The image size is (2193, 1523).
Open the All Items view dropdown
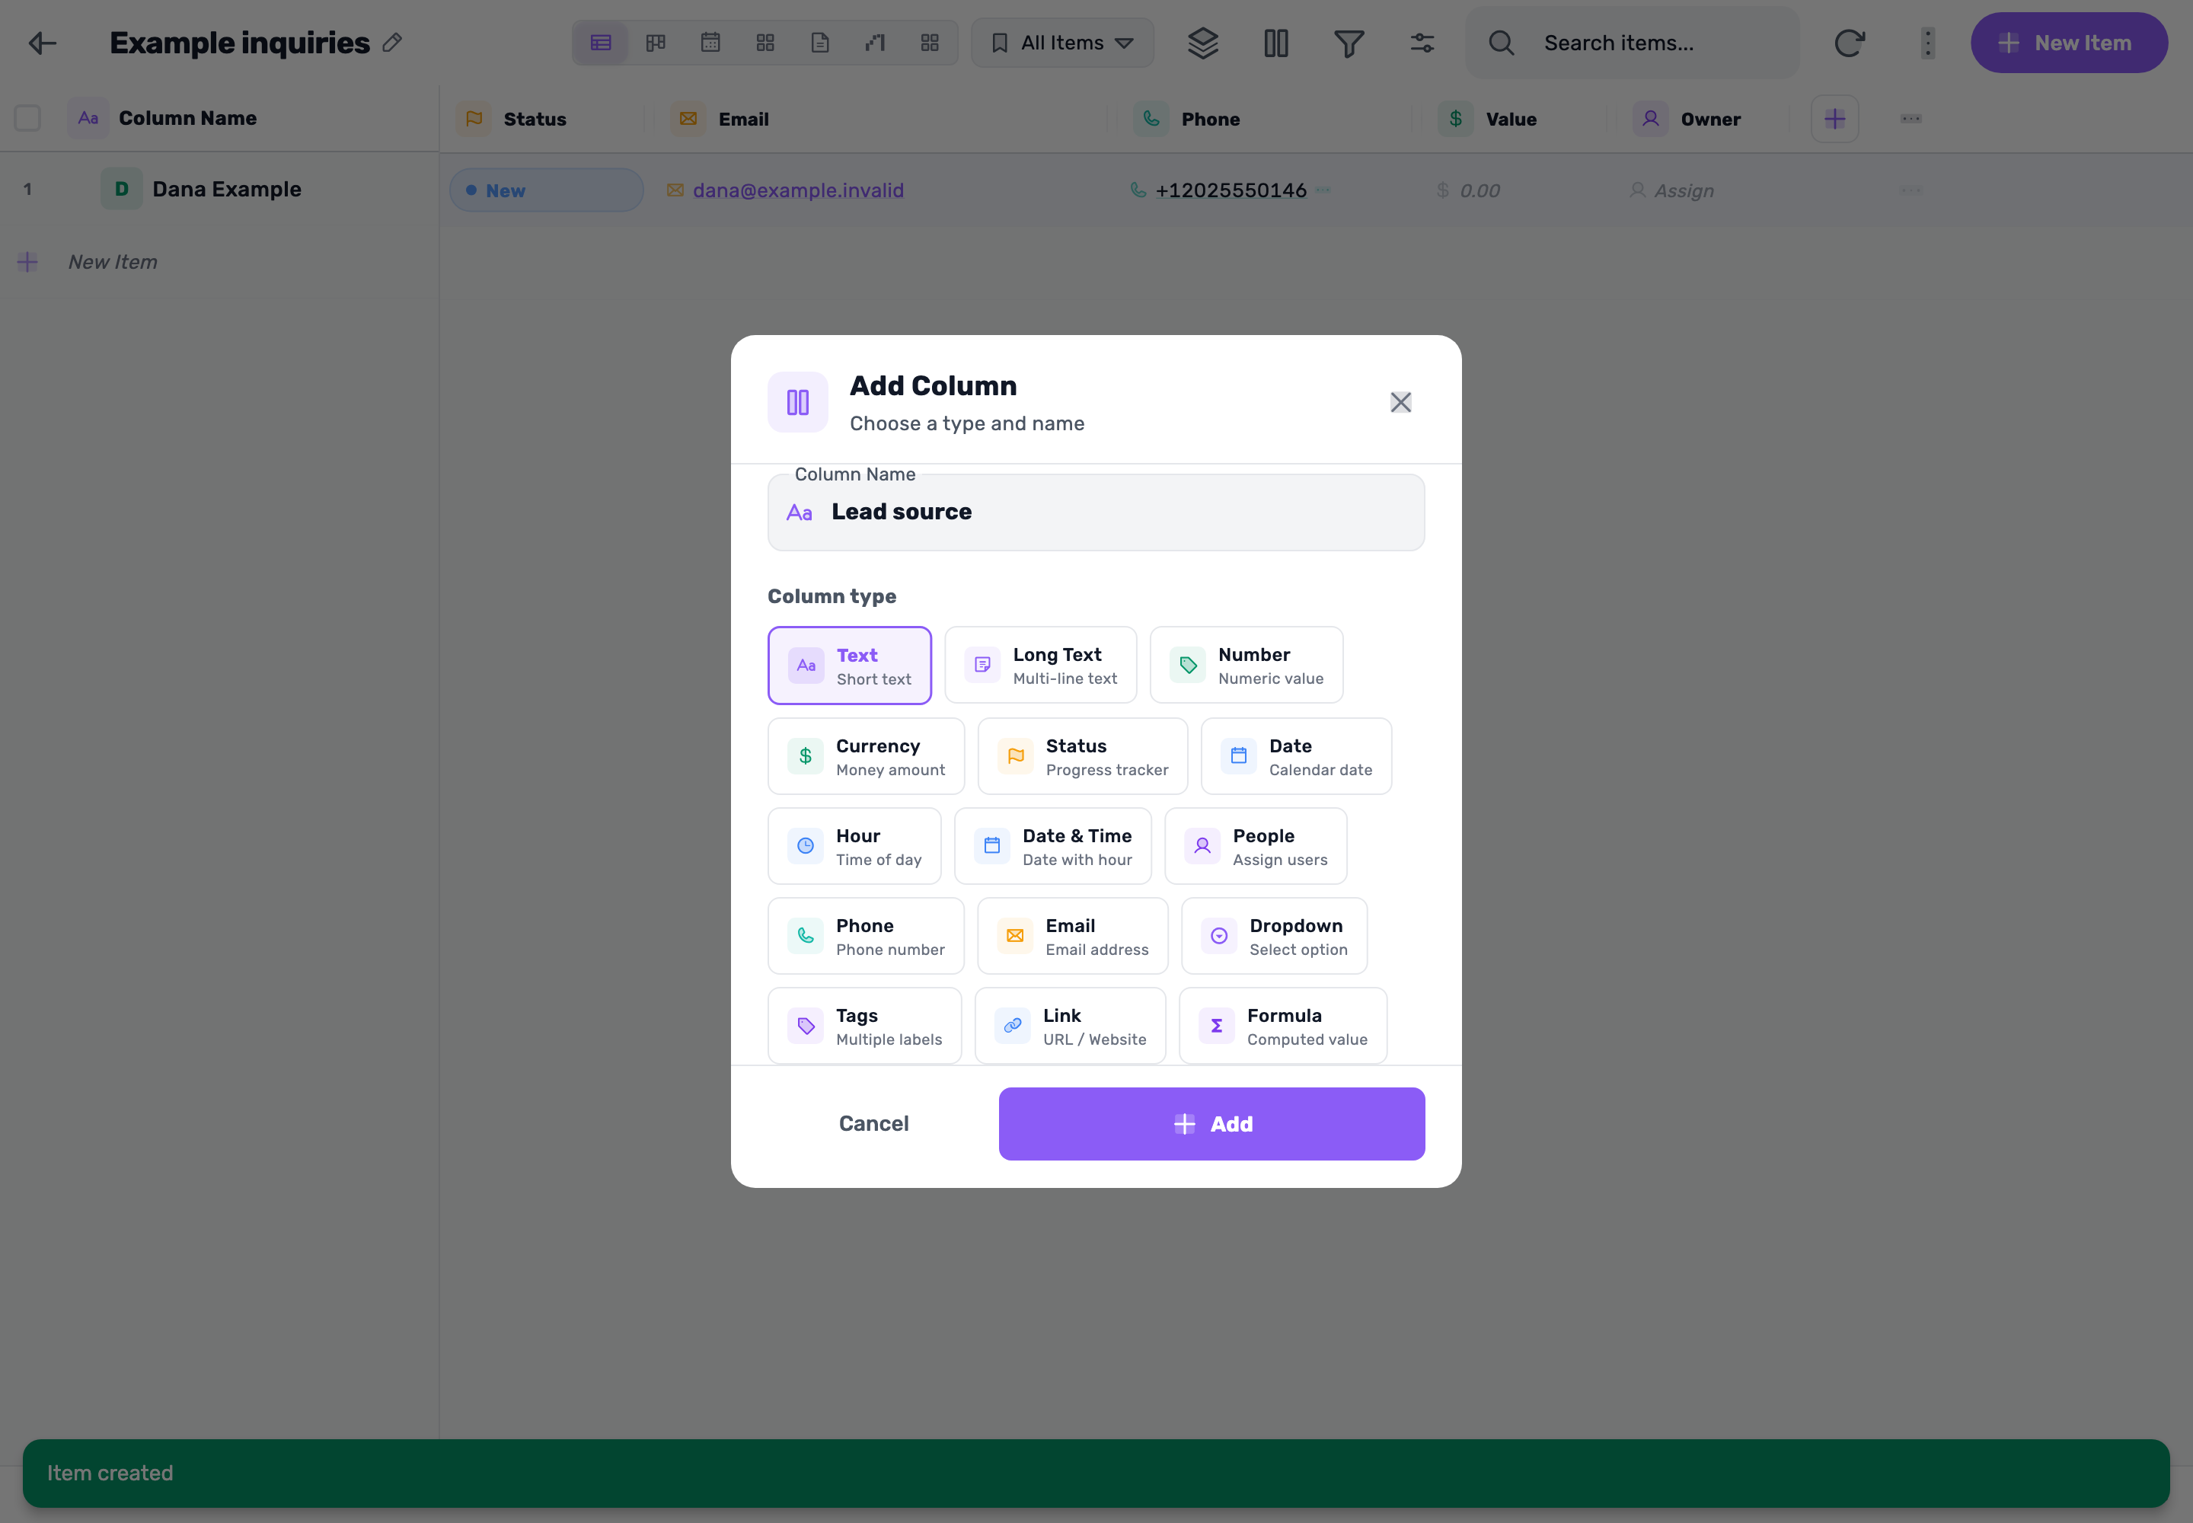coord(1062,43)
